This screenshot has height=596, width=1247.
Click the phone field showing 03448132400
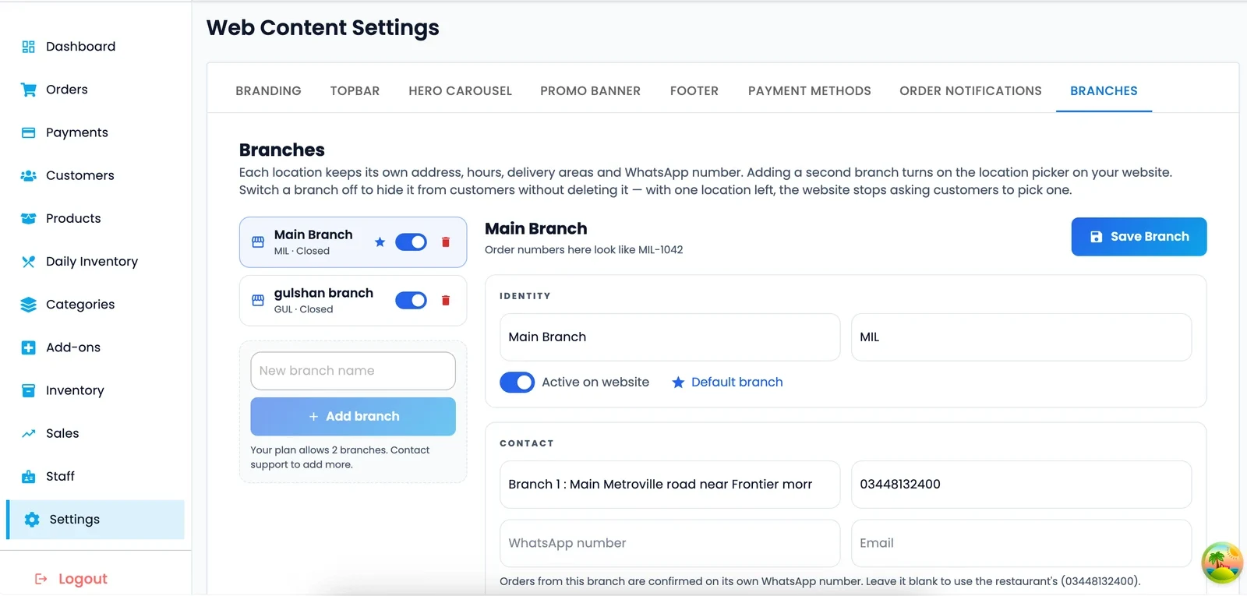tap(1021, 485)
